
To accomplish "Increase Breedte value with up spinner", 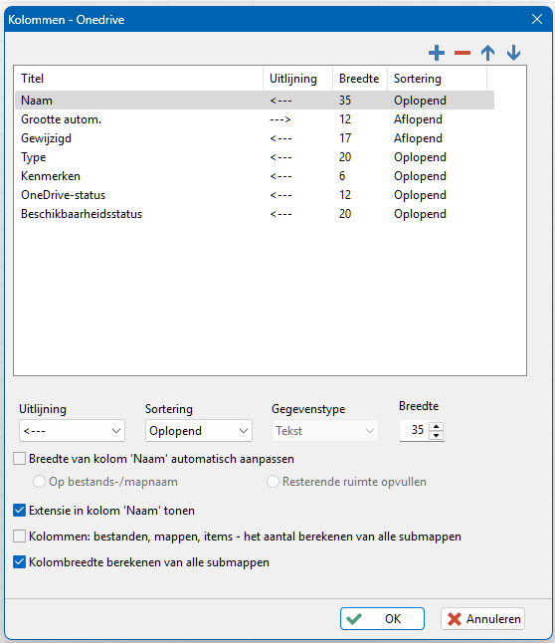I will [x=436, y=426].
